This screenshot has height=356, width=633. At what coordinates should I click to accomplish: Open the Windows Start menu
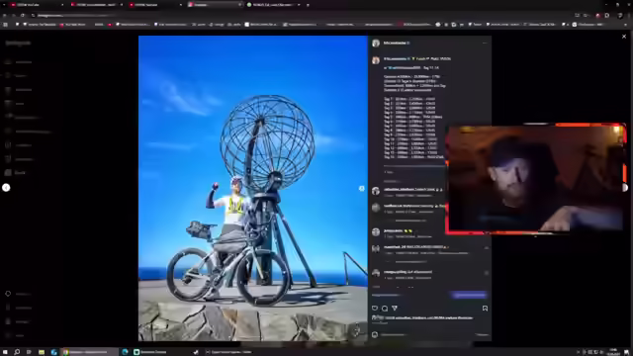(x=5, y=352)
